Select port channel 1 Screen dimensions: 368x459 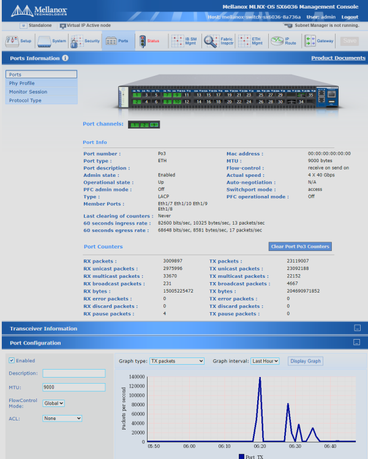pos(135,125)
